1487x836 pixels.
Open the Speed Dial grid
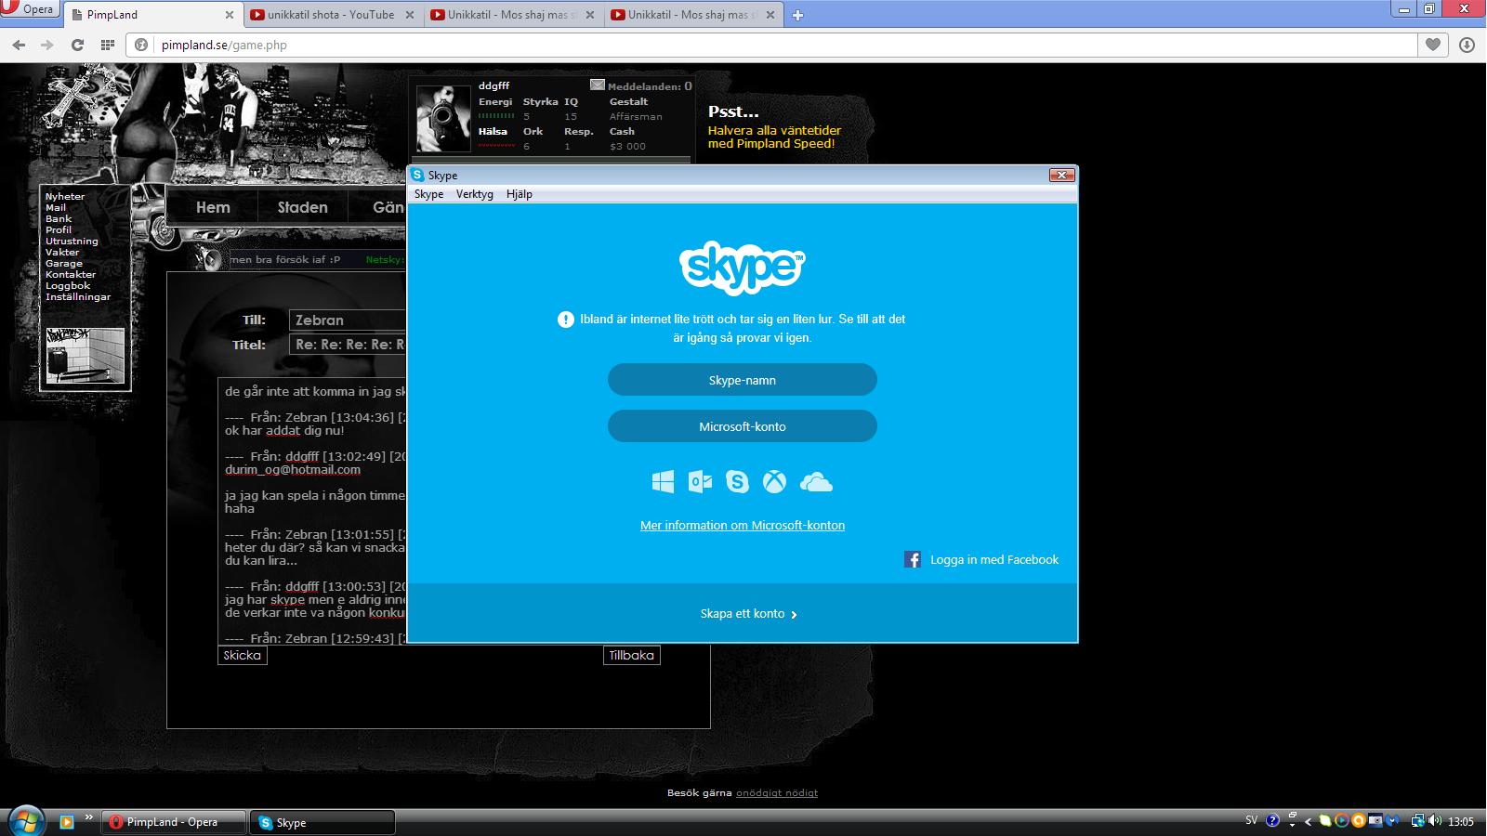(x=108, y=45)
